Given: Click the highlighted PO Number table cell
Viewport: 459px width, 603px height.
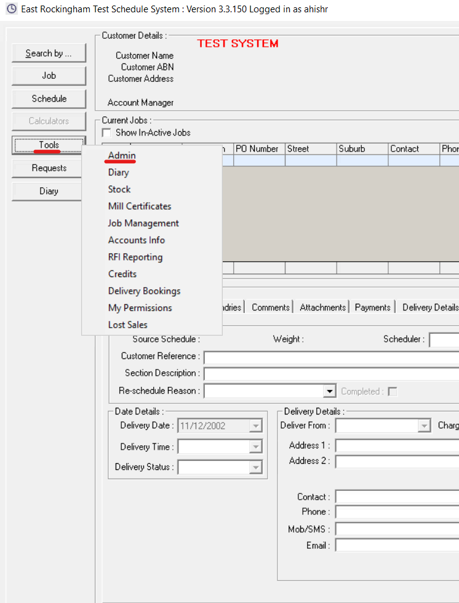Looking at the screenshot, I should 259,160.
